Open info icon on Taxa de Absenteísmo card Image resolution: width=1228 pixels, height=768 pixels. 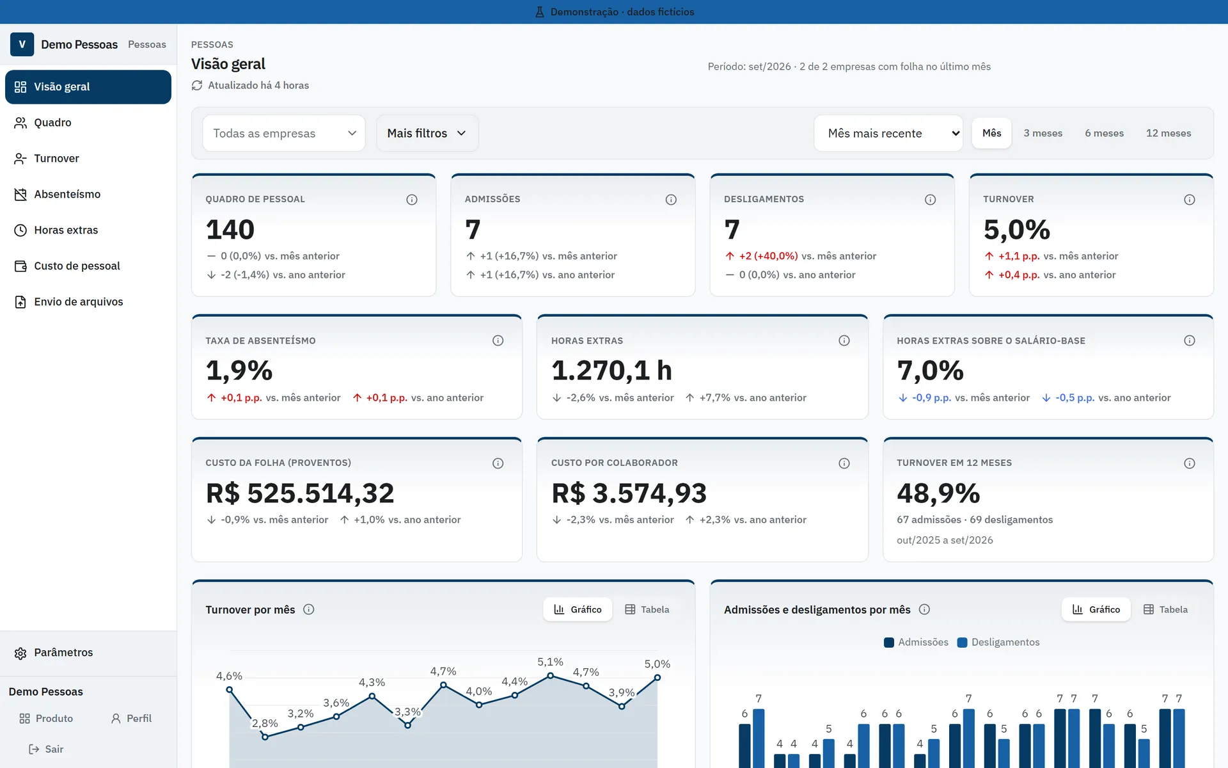coord(498,340)
